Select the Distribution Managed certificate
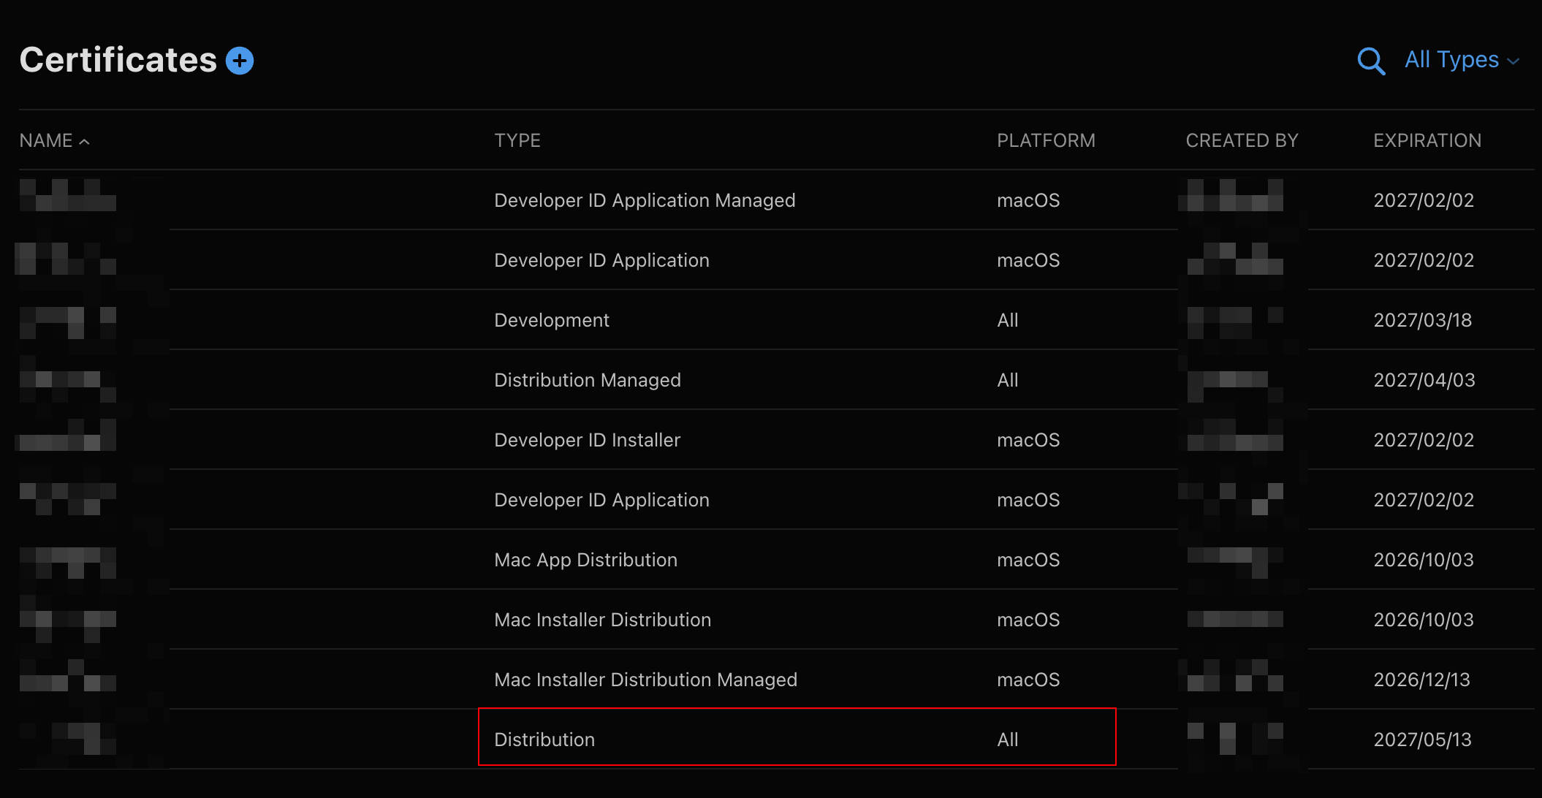1542x798 pixels. (x=776, y=380)
